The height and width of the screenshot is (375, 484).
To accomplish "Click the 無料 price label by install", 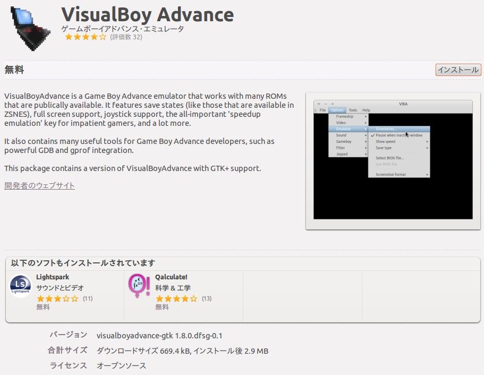I will pyautogui.click(x=14, y=70).
